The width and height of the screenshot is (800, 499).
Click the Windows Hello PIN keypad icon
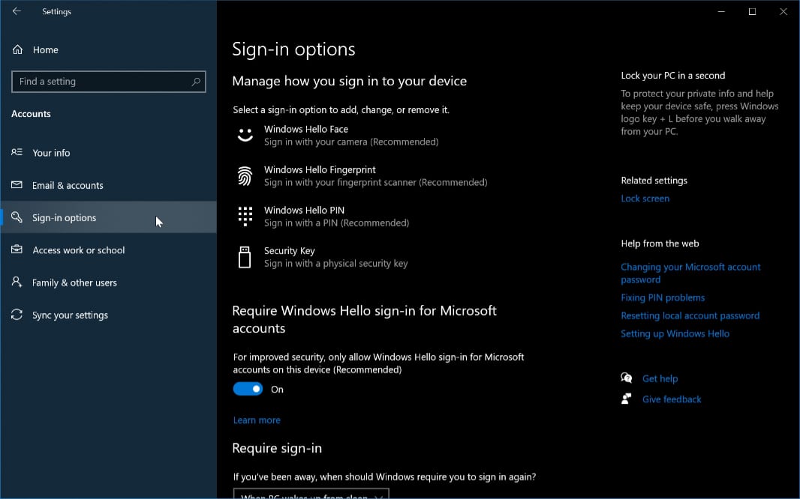point(245,217)
